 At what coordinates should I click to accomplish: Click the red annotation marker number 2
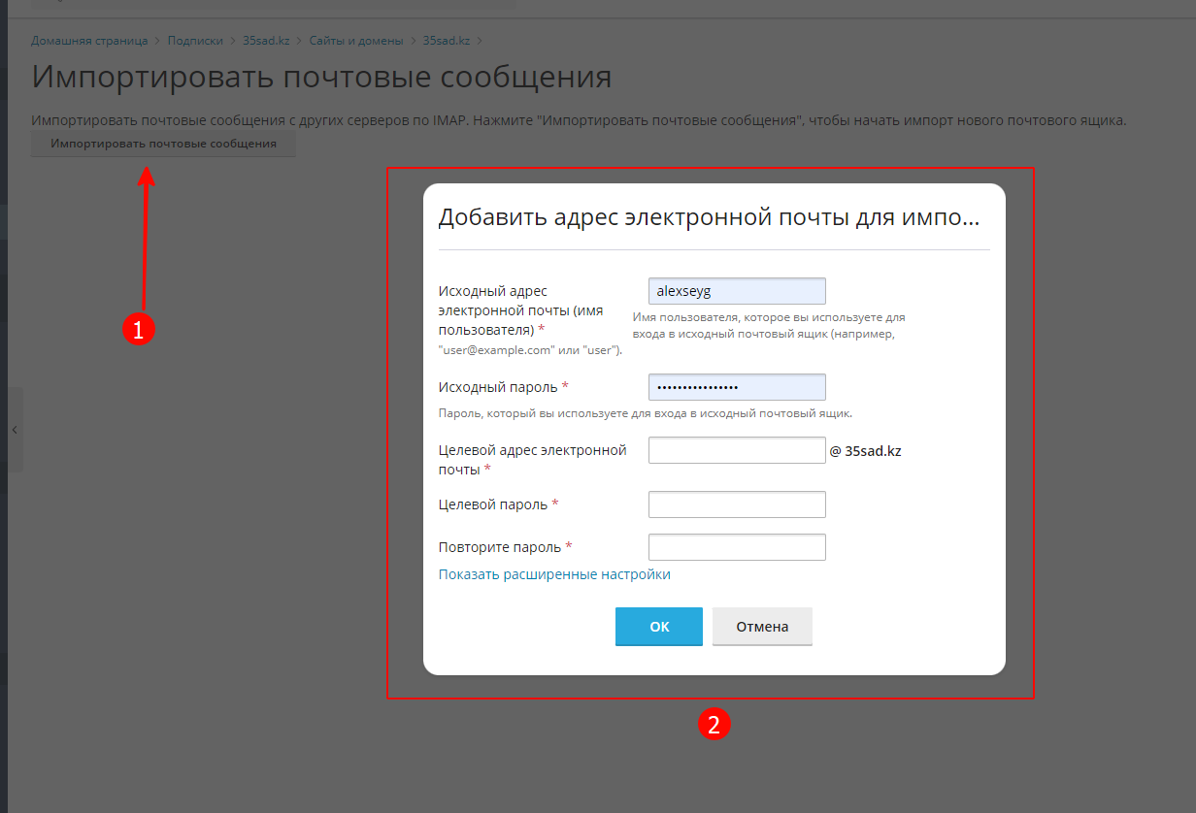(x=714, y=724)
